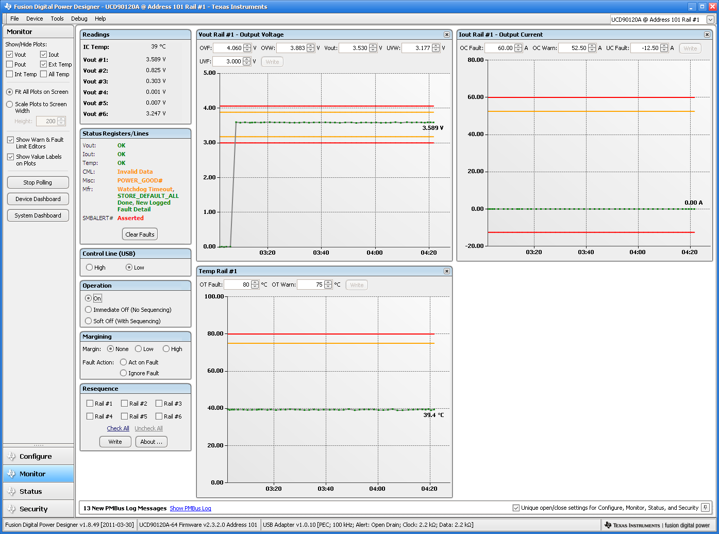This screenshot has height=534, width=719.
Task: Click the application icon in title bar
Action: 7,7
